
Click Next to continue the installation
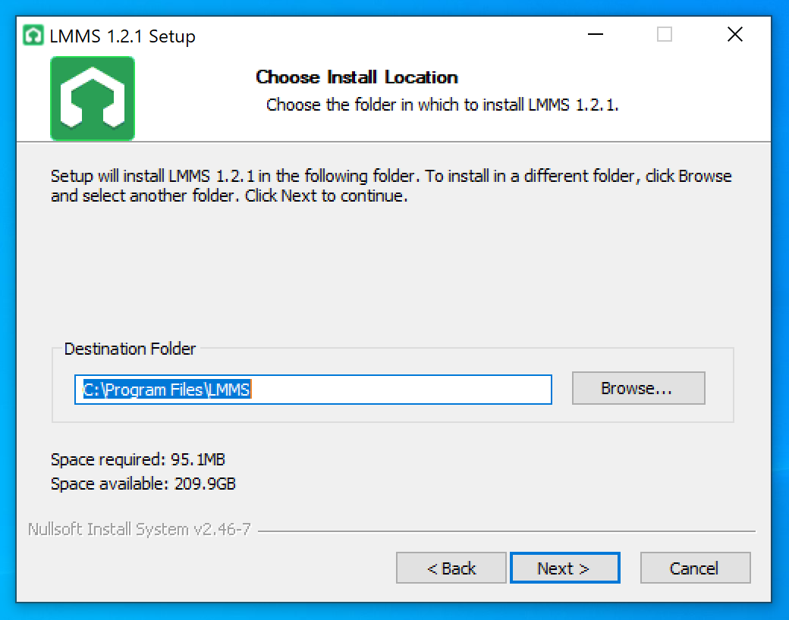565,568
